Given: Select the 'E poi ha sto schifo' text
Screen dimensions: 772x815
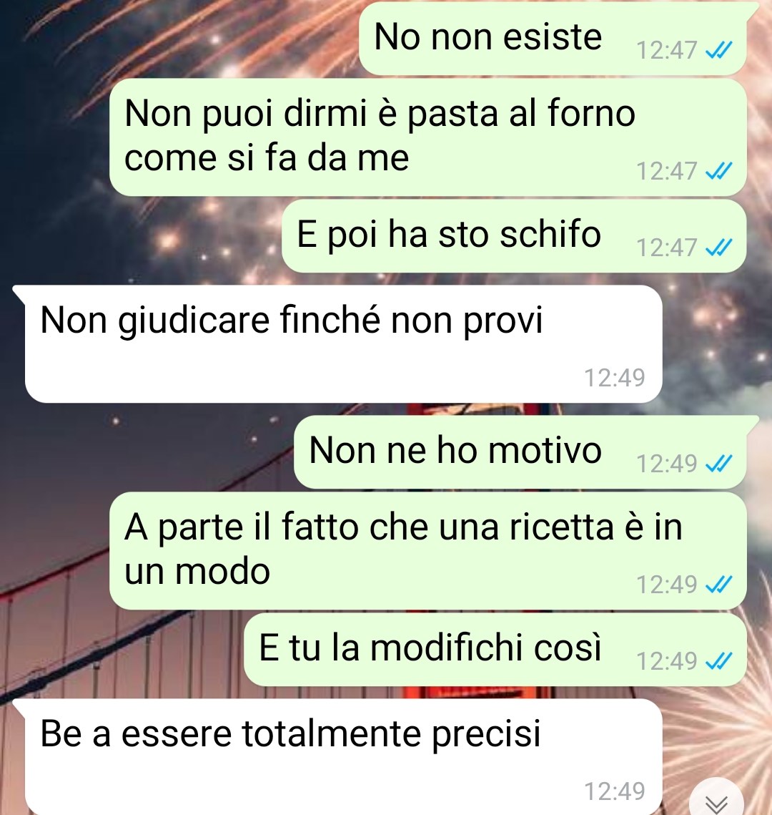Looking at the screenshot, I should 449,234.
